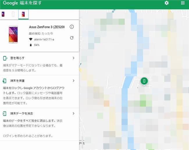Viewport: 189px width, 150px height.
Task: Open the settings gear in the header
Action: tap(167, 3)
